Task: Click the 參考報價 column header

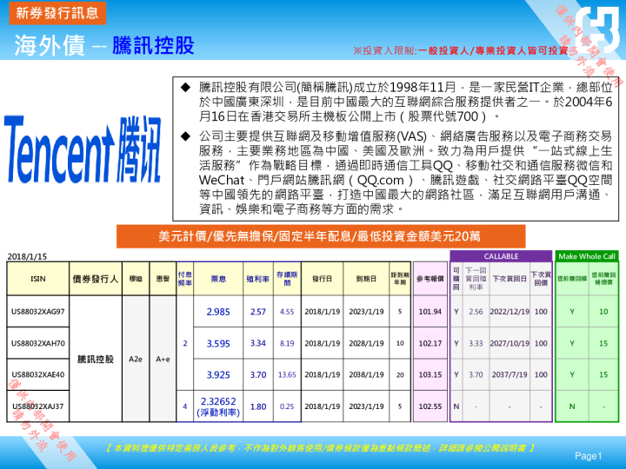Action: coord(430,279)
